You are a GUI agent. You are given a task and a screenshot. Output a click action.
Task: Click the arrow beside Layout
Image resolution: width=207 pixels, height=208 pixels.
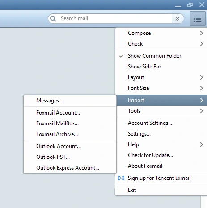202,77
